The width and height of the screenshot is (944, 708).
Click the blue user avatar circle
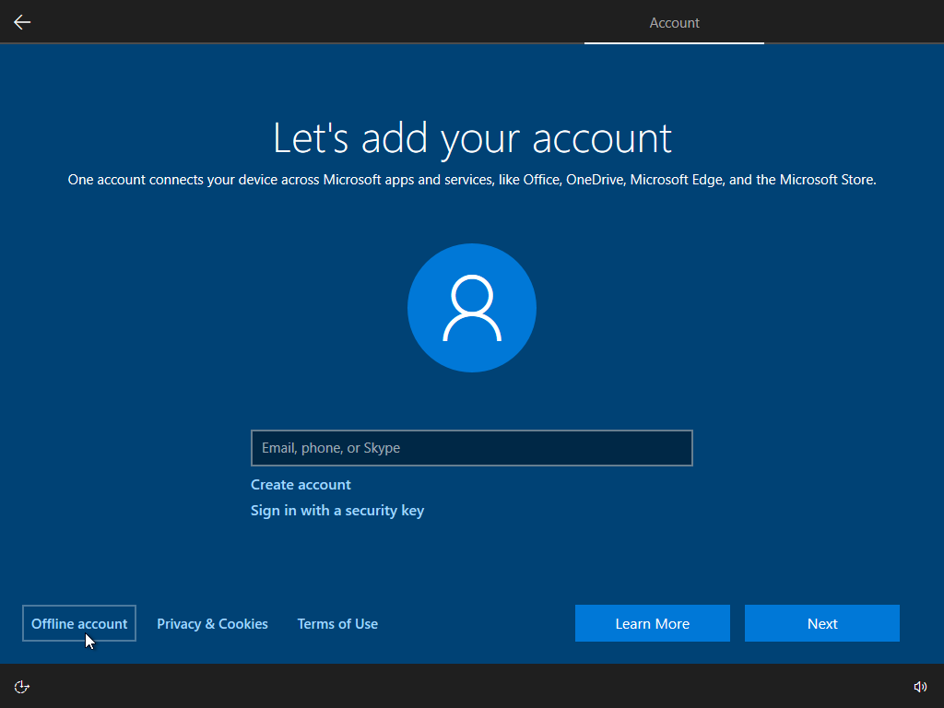click(x=472, y=308)
